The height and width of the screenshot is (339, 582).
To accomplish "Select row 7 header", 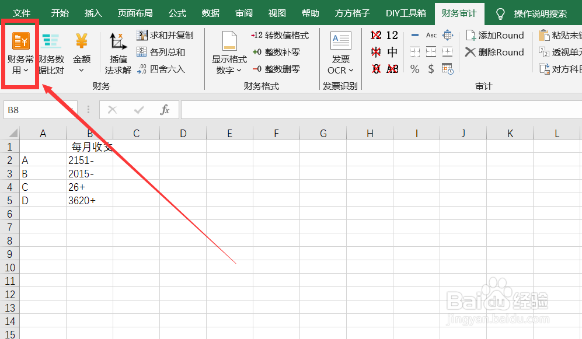I will pyautogui.click(x=10, y=227).
